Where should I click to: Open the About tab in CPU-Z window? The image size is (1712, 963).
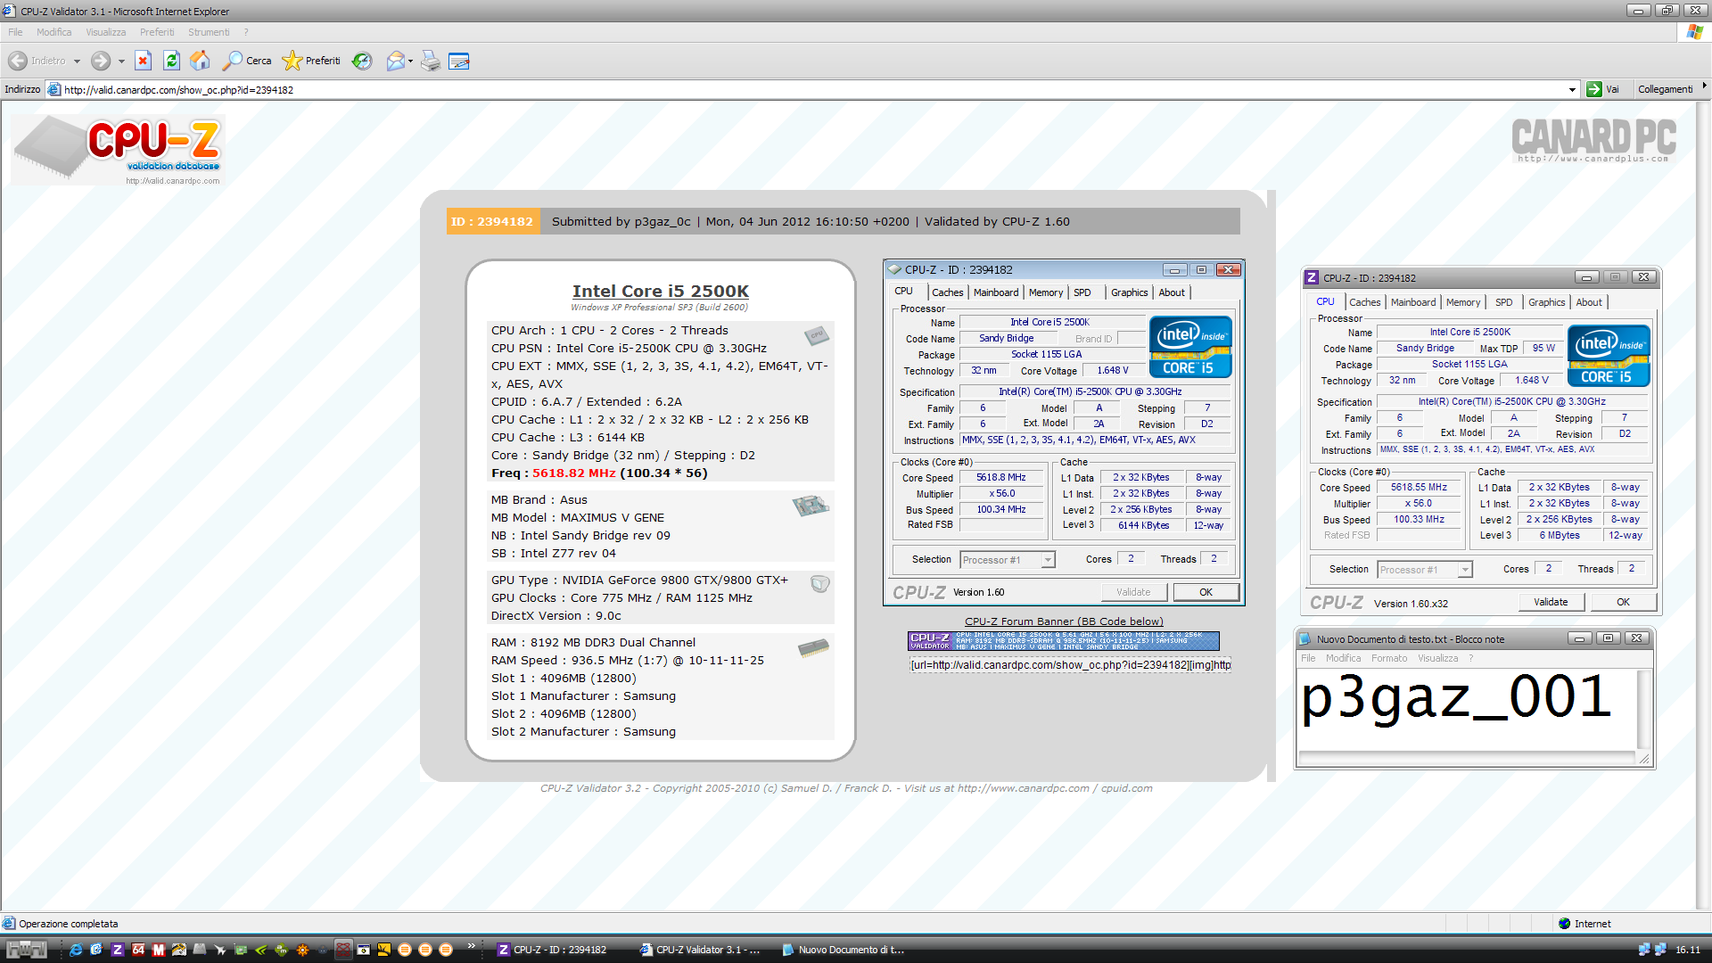pos(1588,302)
